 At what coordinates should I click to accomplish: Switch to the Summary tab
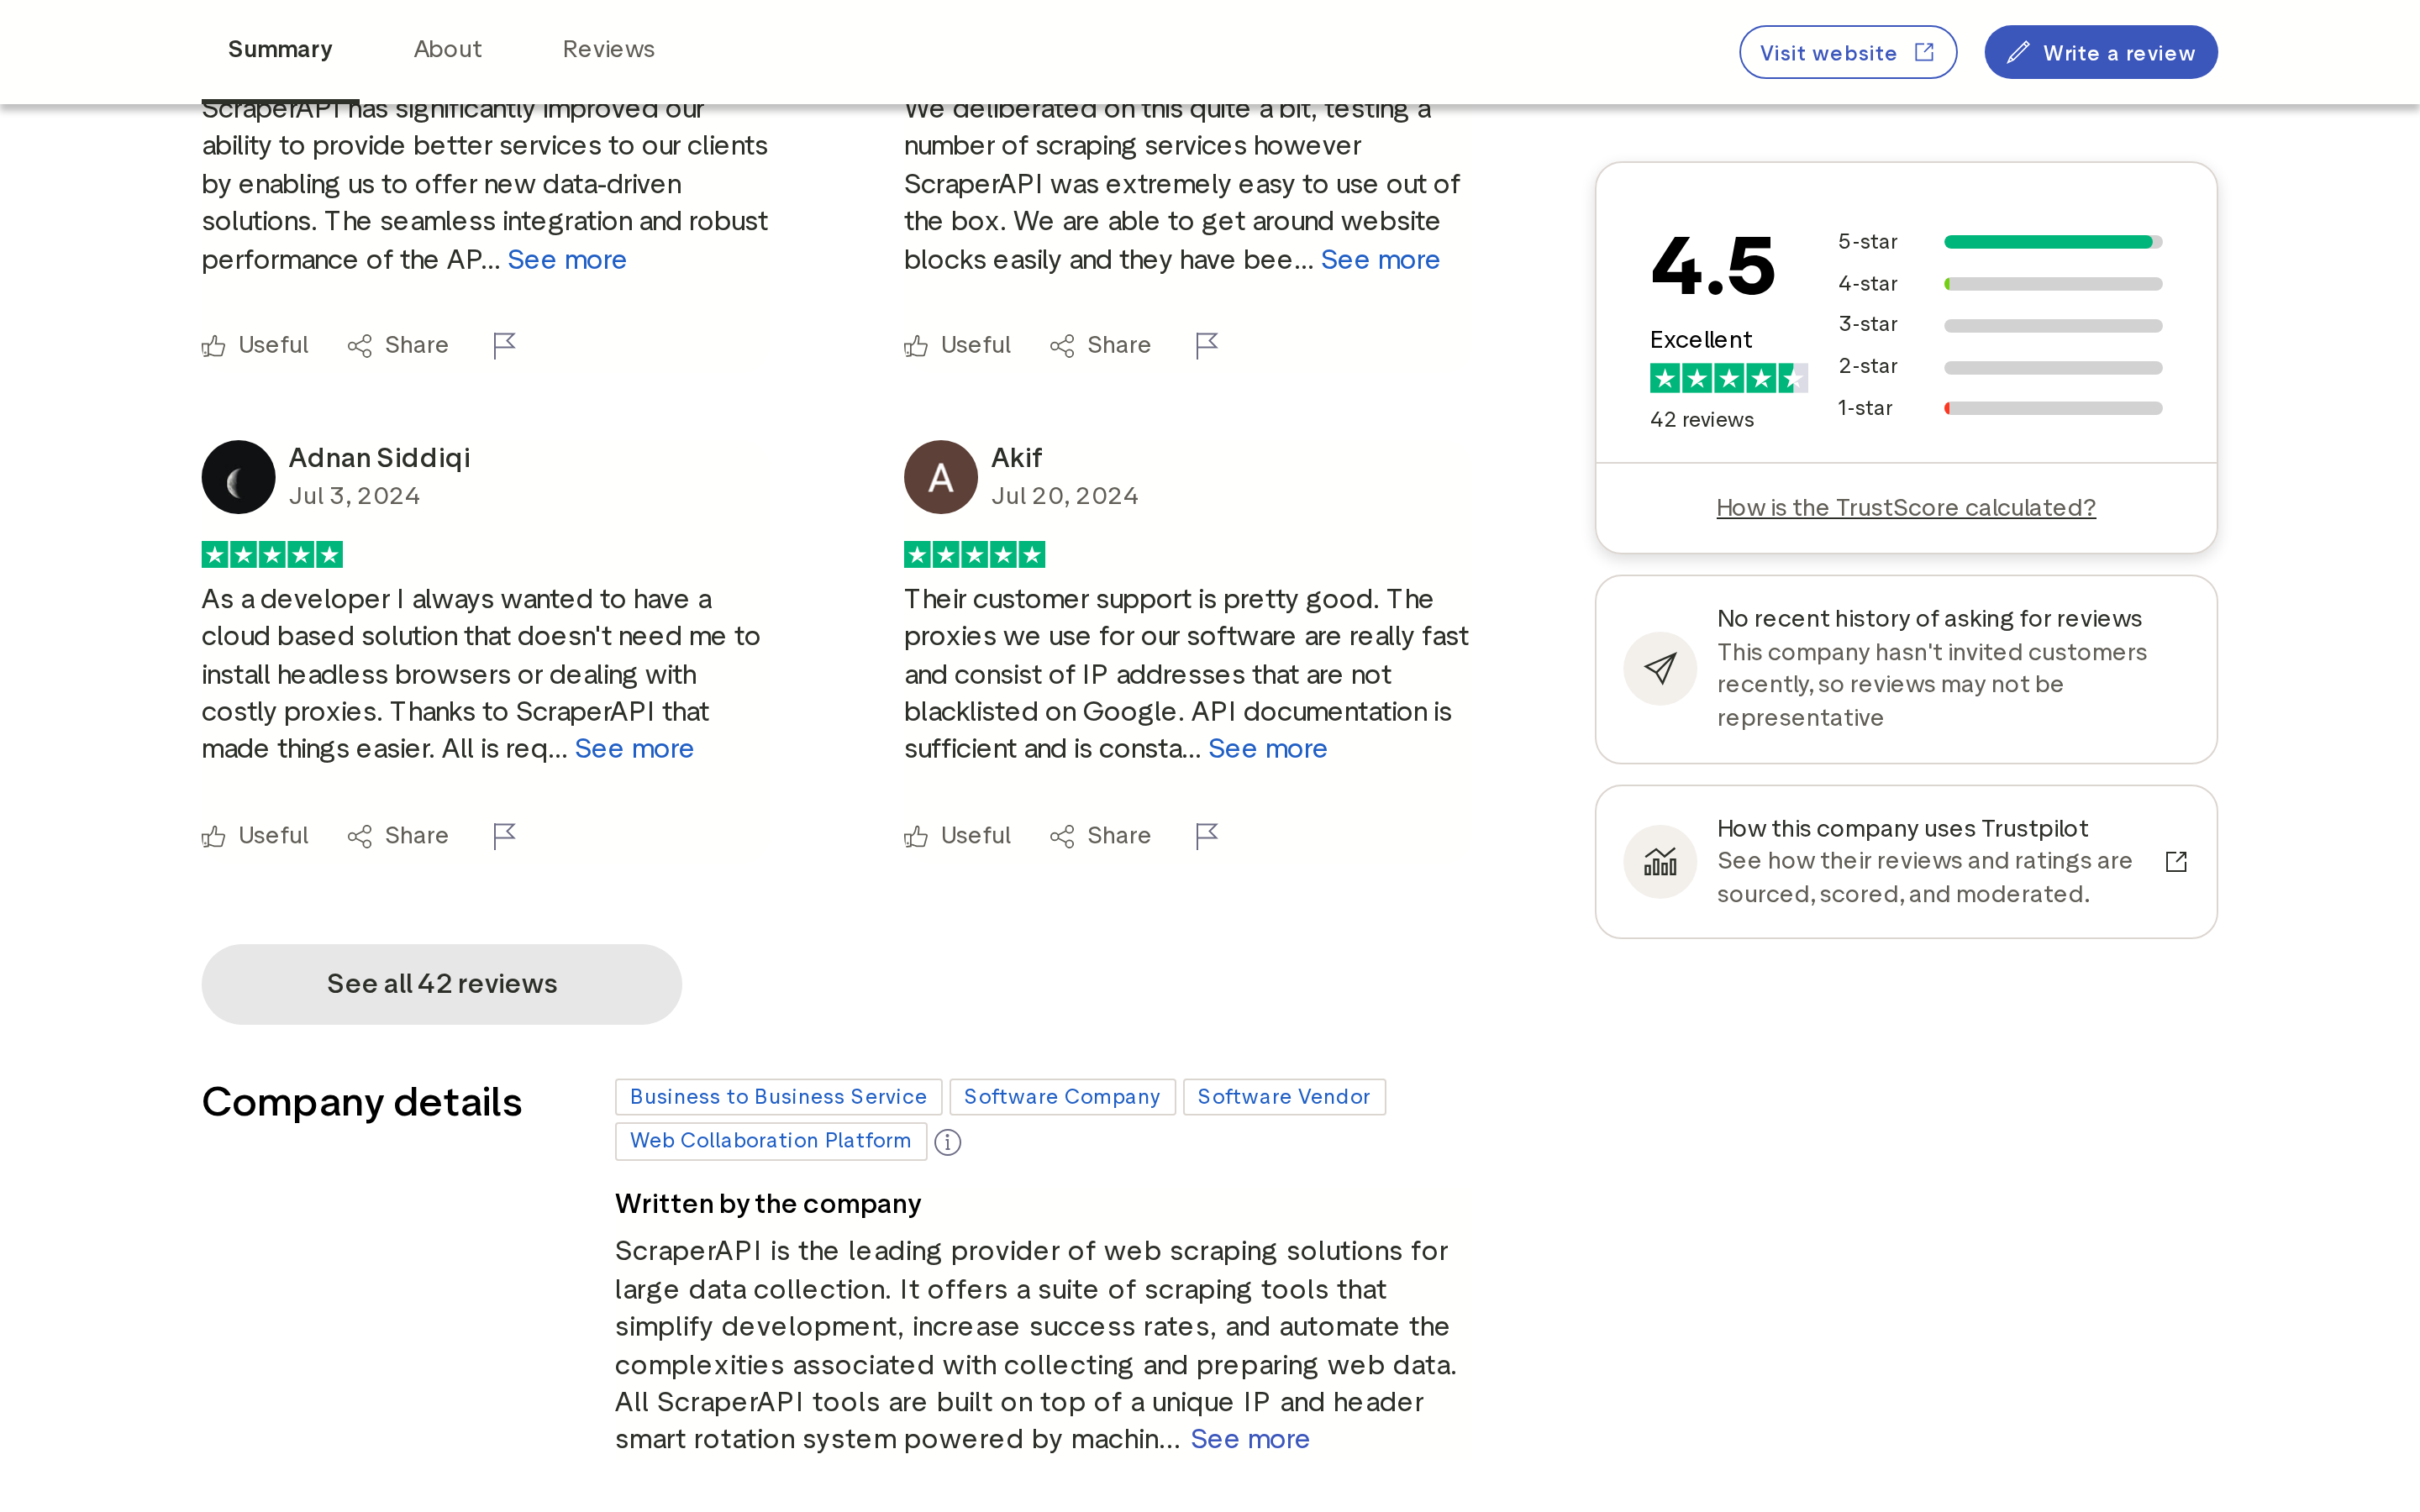pos(280,49)
